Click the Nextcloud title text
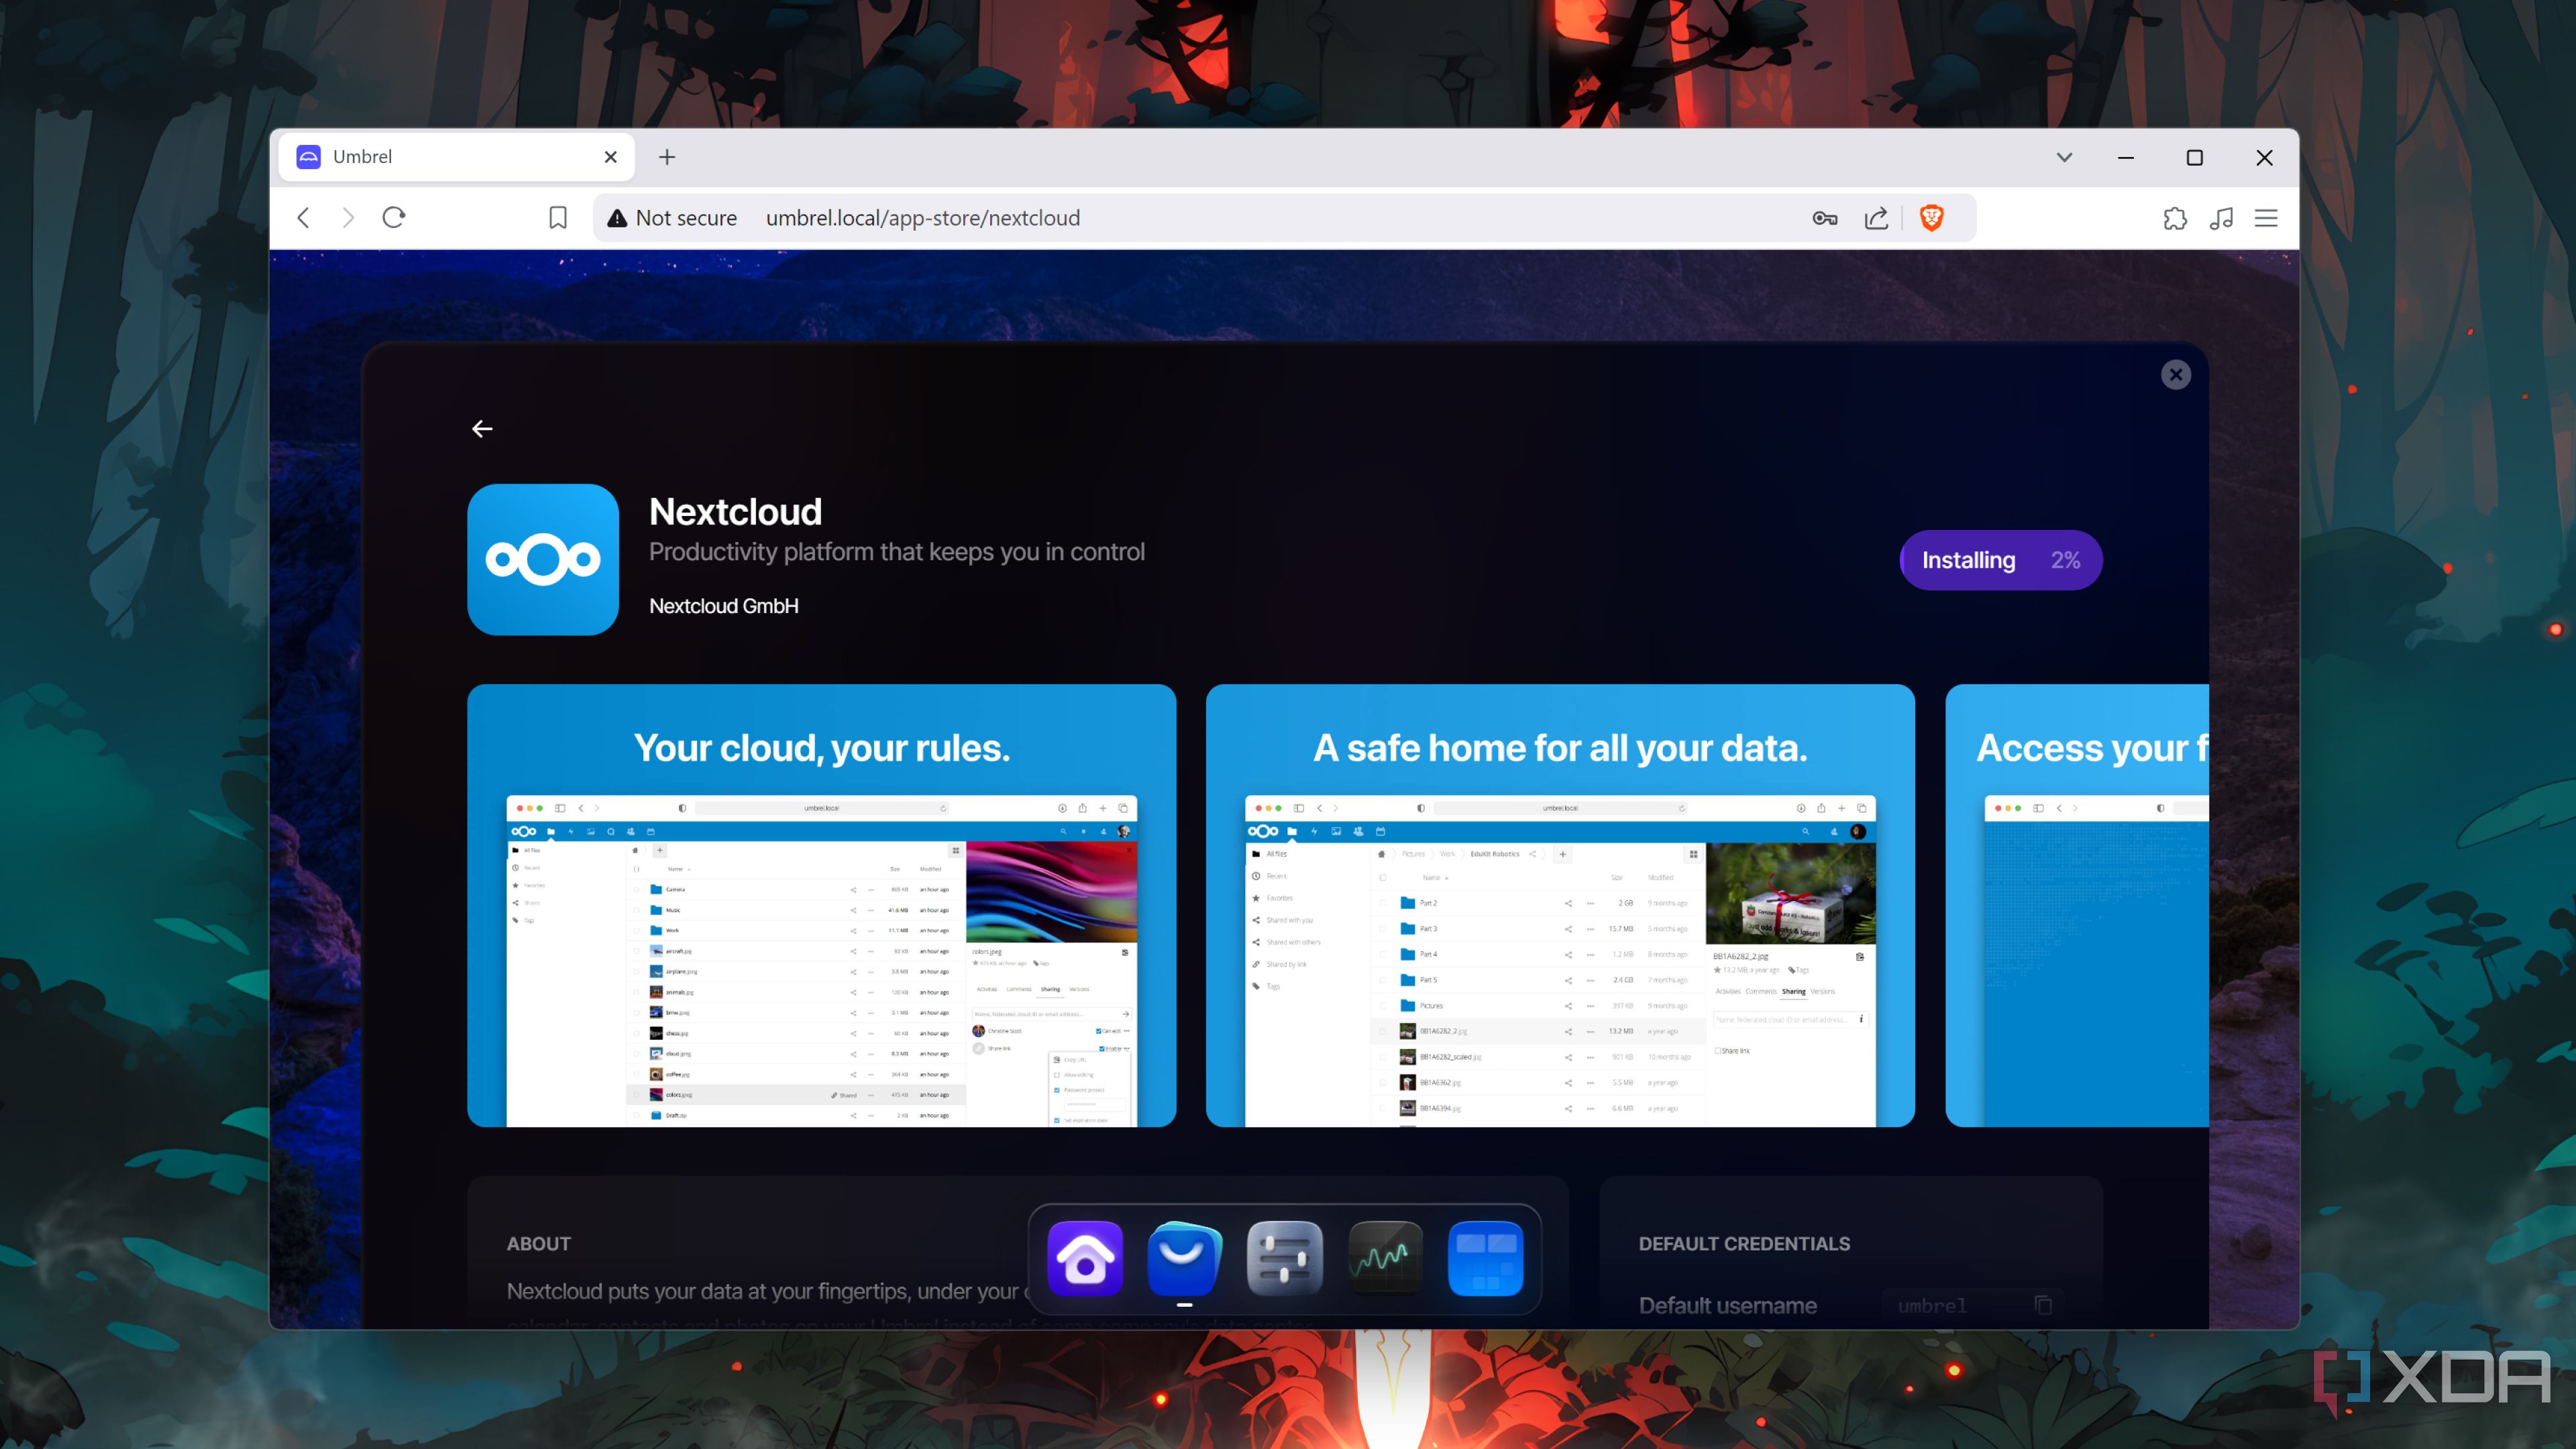The height and width of the screenshot is (1449, 2576). tap(735, 512)
